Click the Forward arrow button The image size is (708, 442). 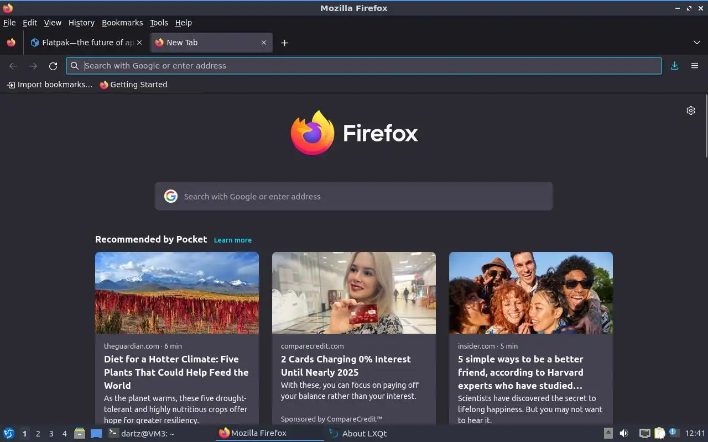pos(33,66)
